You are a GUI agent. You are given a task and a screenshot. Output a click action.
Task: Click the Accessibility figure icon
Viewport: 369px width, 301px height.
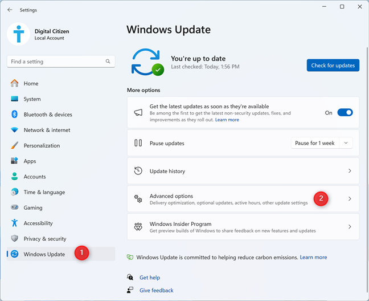click(x=15, y=223)
